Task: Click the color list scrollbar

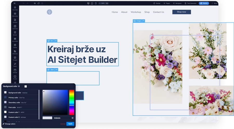Action: pos(39,105)
